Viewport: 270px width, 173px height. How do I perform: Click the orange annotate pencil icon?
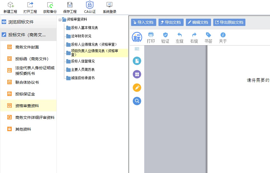(x=137, y=88)
